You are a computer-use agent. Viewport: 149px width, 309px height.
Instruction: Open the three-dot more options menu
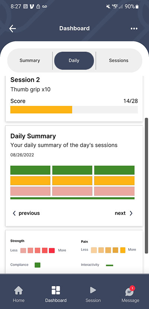134,28
